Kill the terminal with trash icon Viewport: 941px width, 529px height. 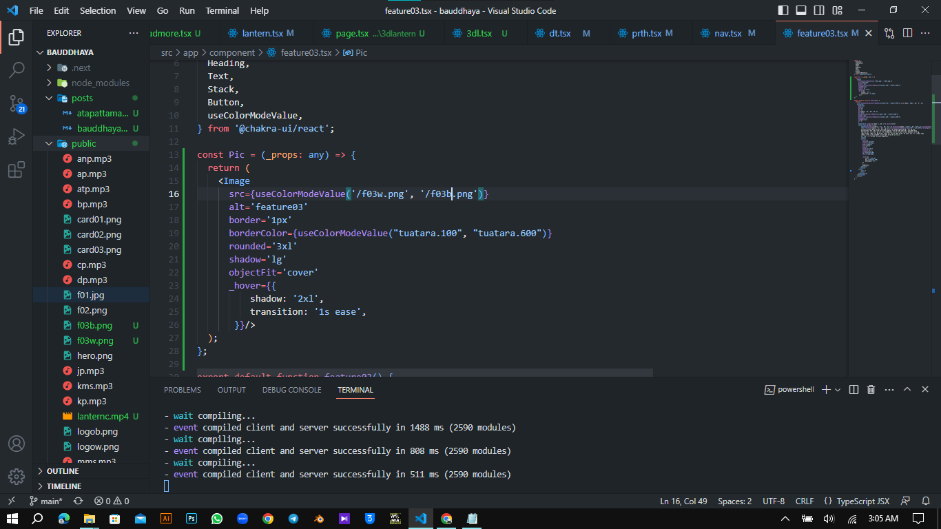point(871,390)
